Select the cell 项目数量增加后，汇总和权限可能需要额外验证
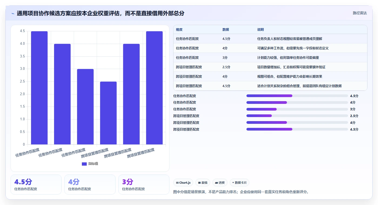Screen dimensions: 378x205 (x=291, y=67)
